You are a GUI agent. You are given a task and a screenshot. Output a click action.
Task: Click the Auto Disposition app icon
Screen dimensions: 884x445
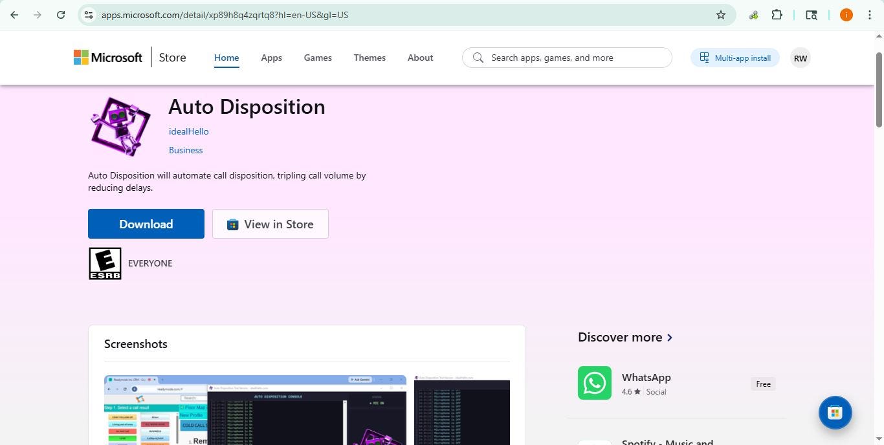(120, 127)
